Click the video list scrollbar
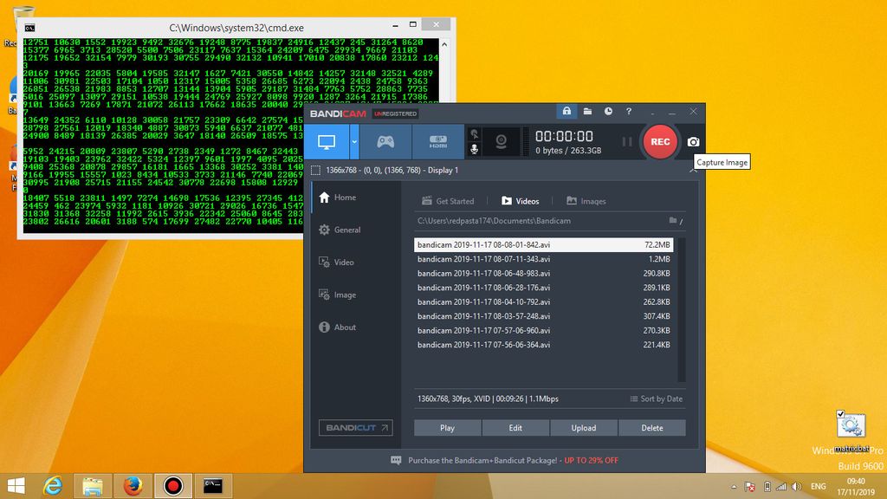887x499 pixels. 681,309
